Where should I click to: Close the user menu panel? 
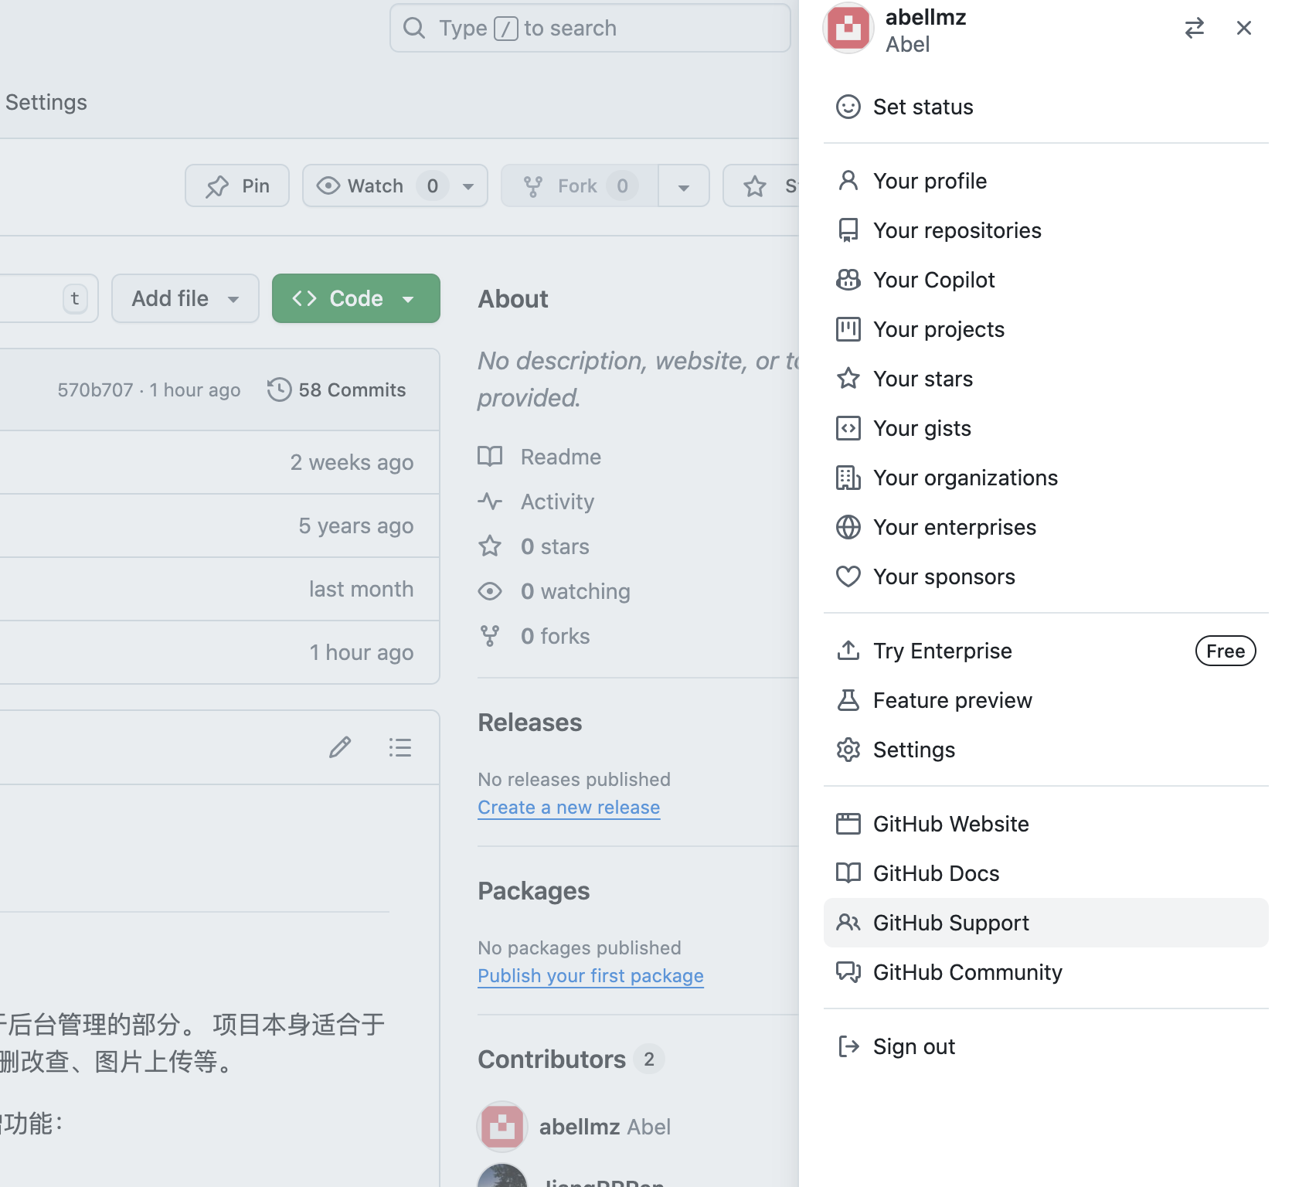[1243, 29]
